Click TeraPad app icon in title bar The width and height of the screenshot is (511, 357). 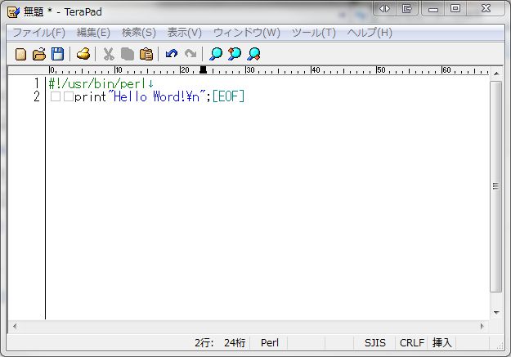13,12
